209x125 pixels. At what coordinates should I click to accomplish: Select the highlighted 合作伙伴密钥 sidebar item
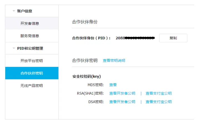[31, 73]
